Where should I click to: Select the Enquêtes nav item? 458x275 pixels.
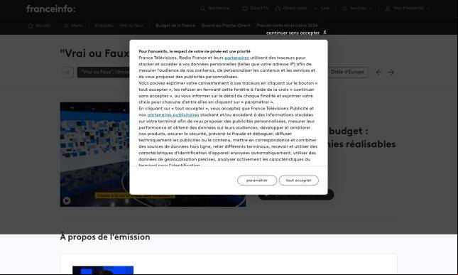pos(104,26)
